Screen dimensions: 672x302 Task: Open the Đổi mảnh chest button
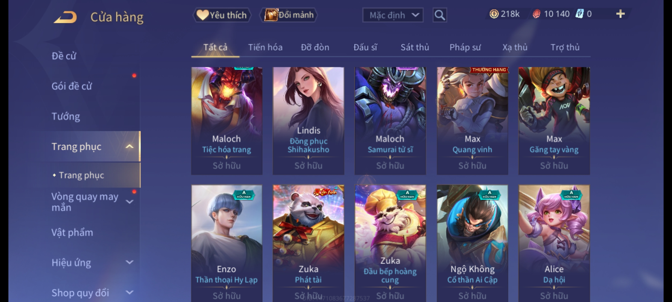point(289,15)
